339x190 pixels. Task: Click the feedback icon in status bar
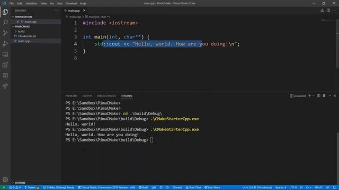coord(328,187)
